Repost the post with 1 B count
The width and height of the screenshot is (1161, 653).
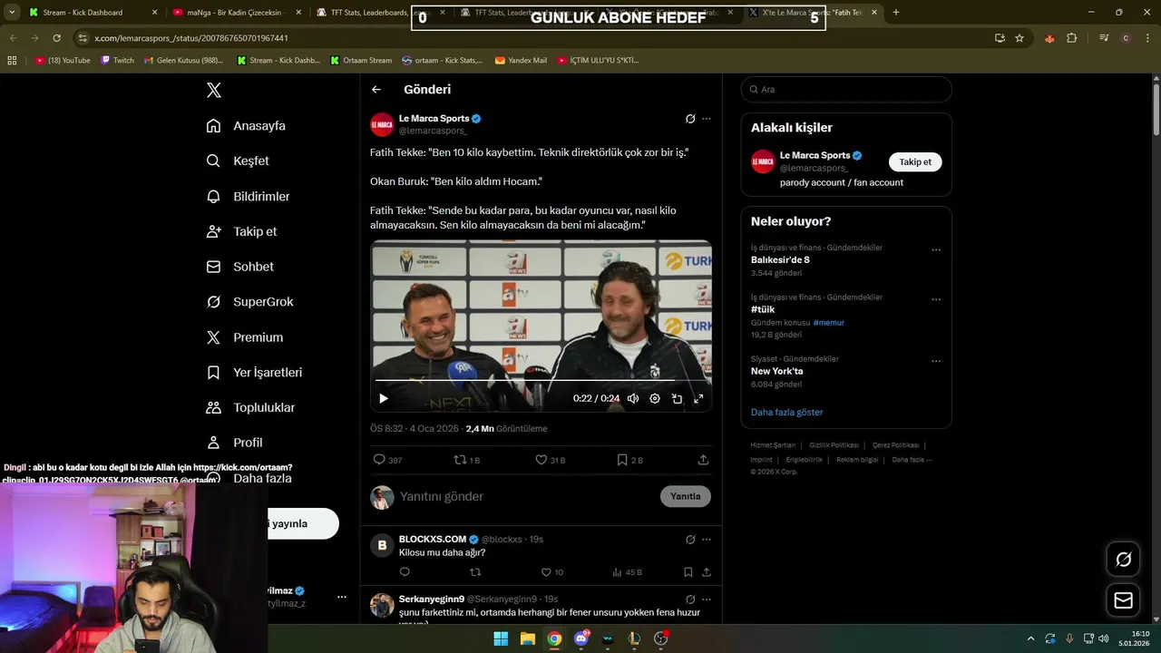click(467, 460)
